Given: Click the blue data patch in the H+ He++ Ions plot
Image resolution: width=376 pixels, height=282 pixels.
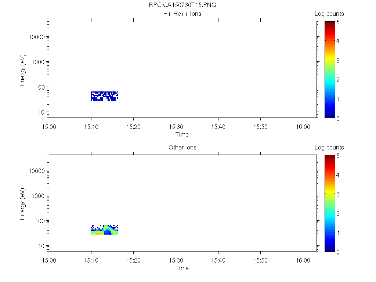Looking at the screenshot, I should point(104,96).
